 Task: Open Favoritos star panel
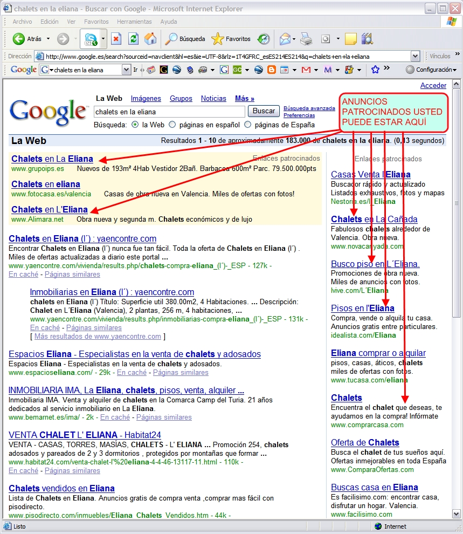231,39
